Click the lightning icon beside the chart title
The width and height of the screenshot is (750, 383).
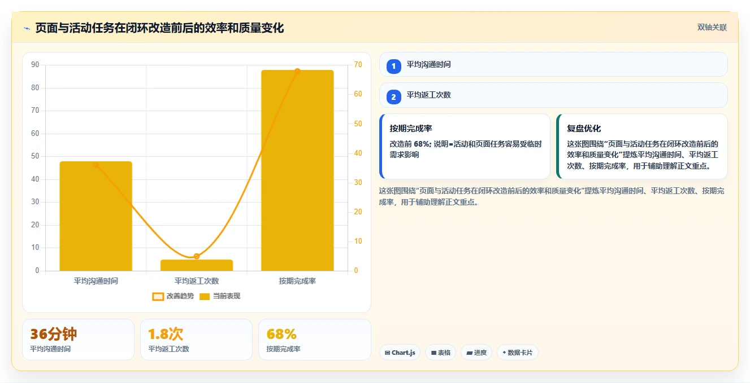tap(27, 28)
